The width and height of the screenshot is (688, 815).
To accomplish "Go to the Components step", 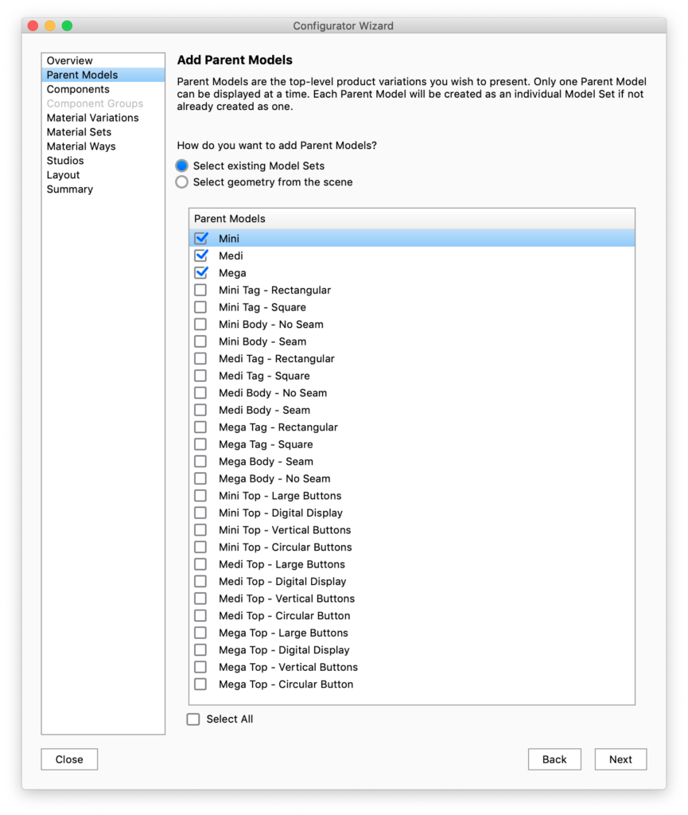I will coord(78,89).
